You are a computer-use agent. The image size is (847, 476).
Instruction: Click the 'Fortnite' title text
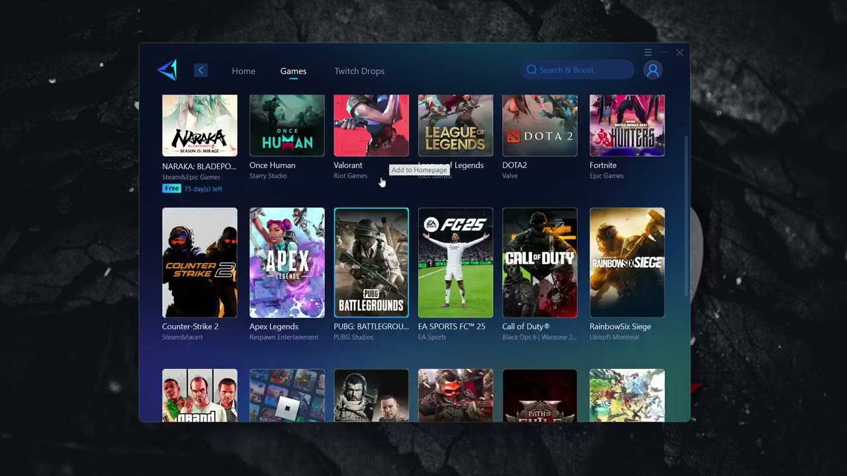pyautogui.click(x=603, y=165)
